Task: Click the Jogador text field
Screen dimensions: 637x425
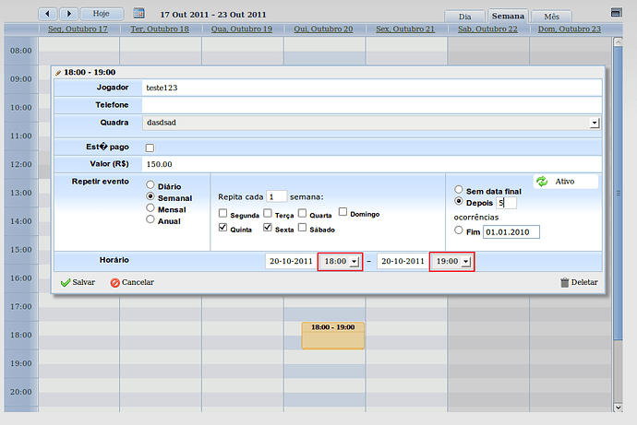Action: tap(371, 88)
